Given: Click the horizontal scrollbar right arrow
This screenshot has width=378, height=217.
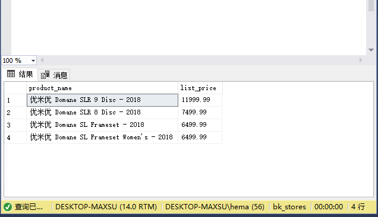Looking at the screenshot, I should tap(361, 60).
